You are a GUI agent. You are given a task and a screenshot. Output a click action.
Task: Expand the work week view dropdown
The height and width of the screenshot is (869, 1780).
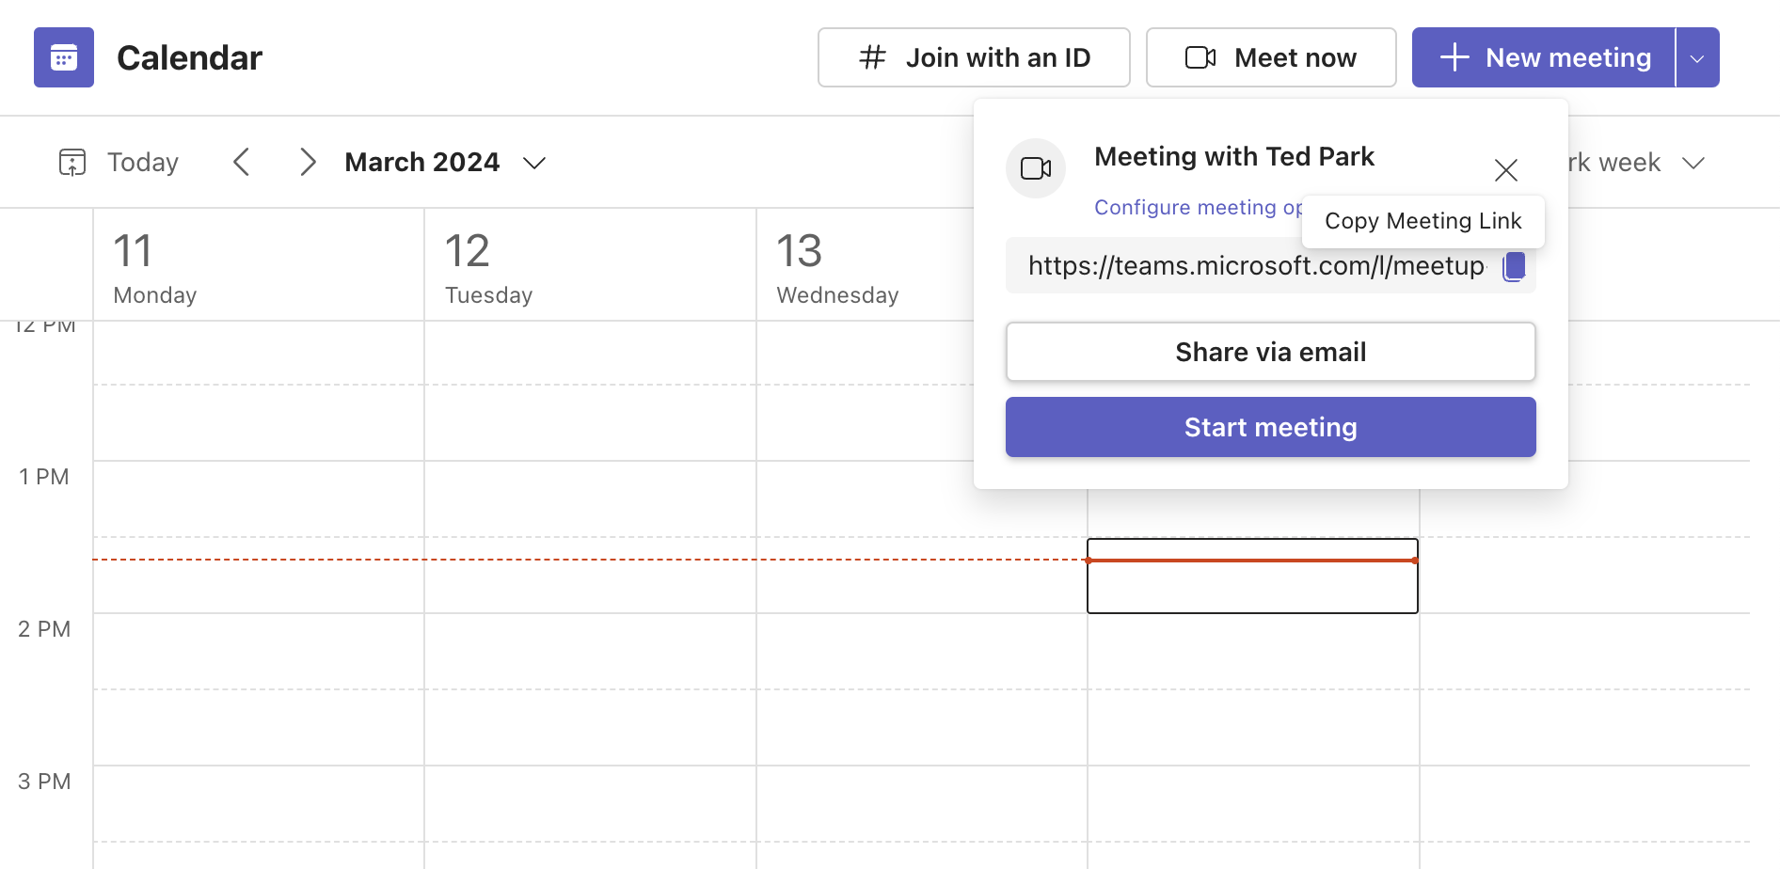coord(1694,162)
